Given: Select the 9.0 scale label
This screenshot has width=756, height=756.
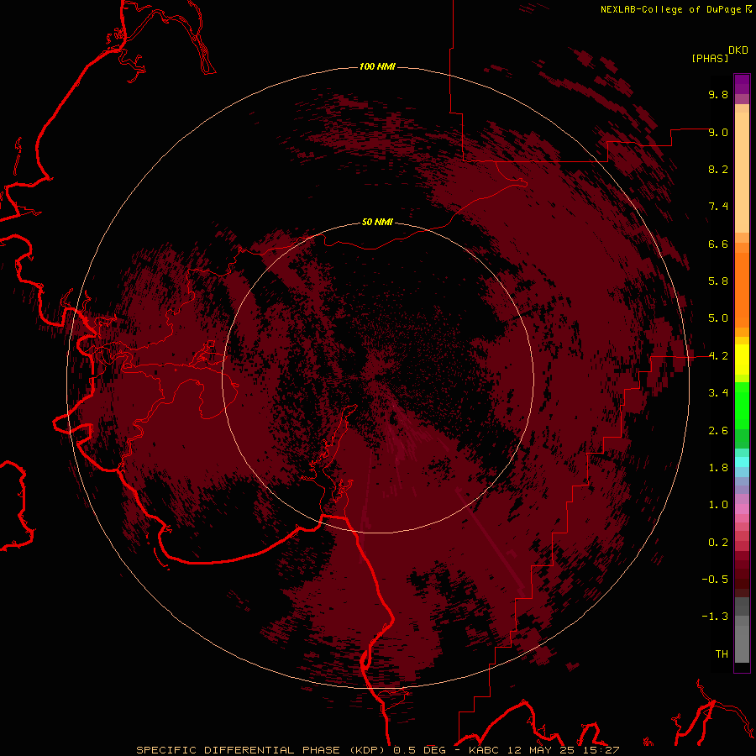Looking at the screenshot, I should click(x=718, y=132).
